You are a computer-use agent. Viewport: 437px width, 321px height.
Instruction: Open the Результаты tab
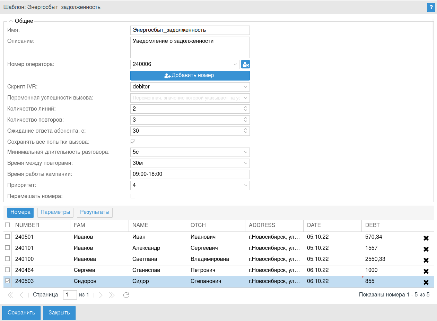tap(95, 212)
